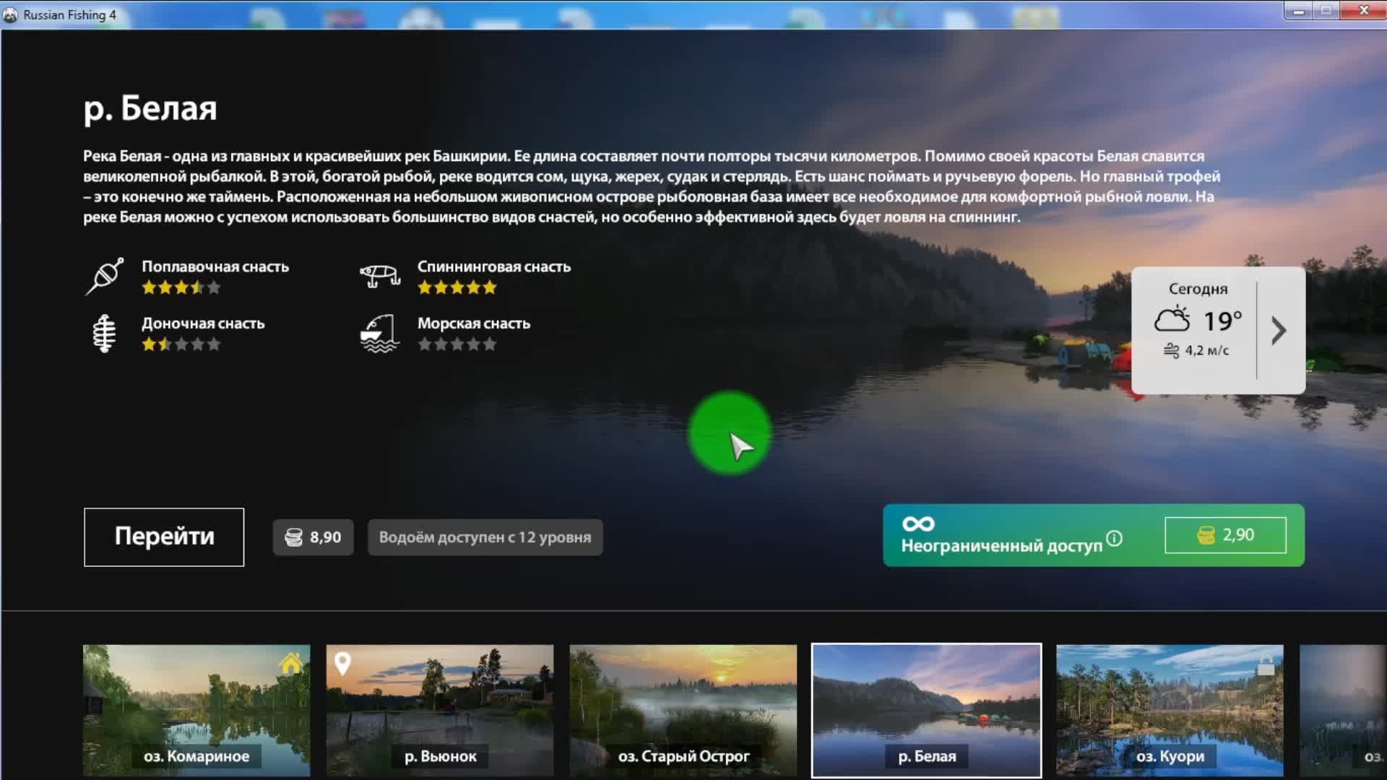This screenshot has height=780, width=1387.
Task: Click the 8,90 silver travel cost badge
Action: [313, 537]
